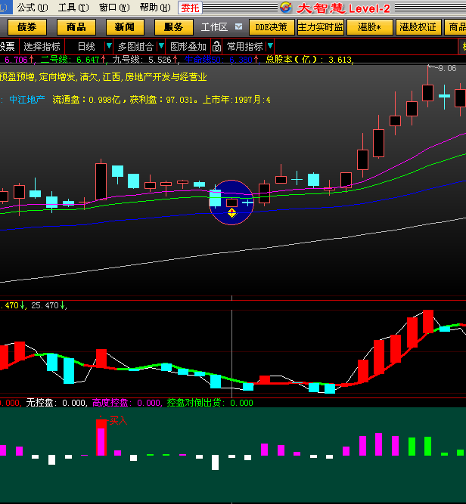Click the yellow diamond signal marker on chart
The image size is (466, 504).
pyautogui.click(x=232, y=213)
